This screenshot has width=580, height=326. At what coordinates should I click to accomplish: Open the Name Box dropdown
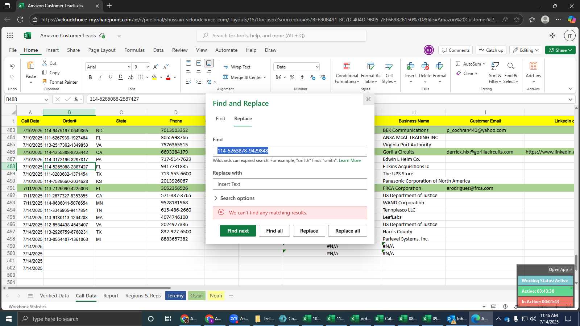point(46,99)
